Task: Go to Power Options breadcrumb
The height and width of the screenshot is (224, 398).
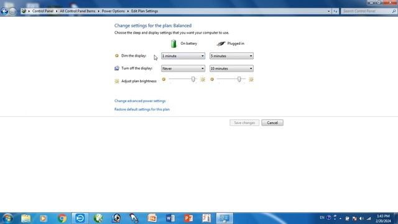Action: [113, 11]
